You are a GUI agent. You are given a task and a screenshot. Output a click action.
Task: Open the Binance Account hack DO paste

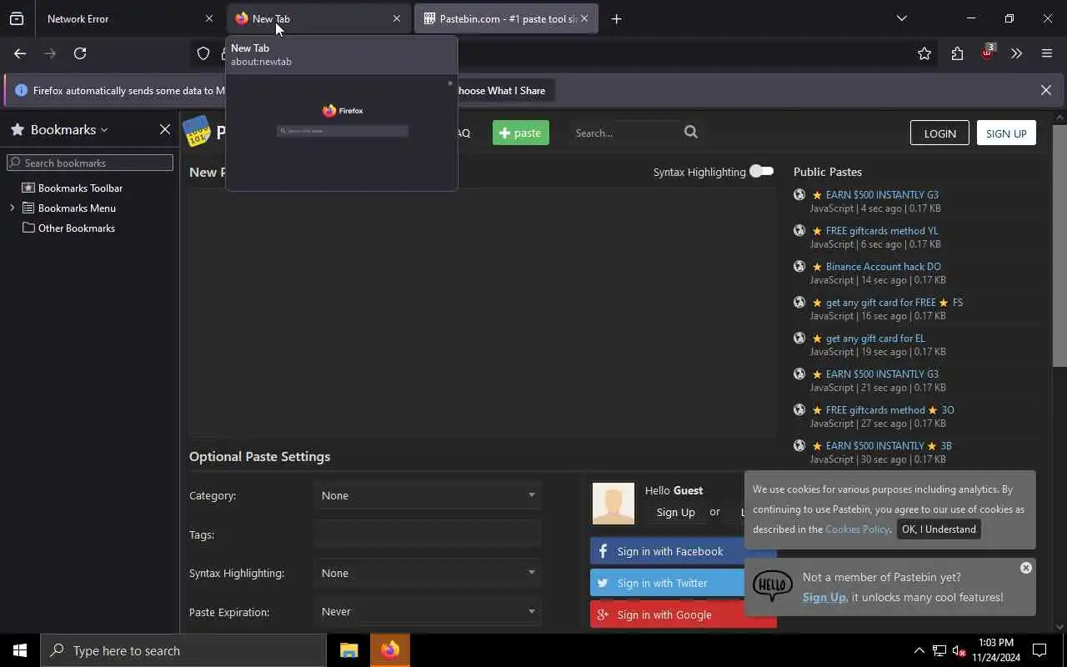[883, 267]
